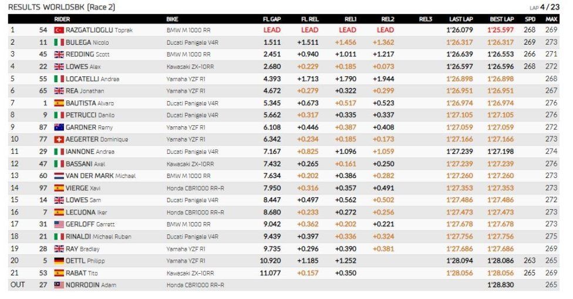Click REL1 value +1.790
The image size is (573, 299).
345,79
